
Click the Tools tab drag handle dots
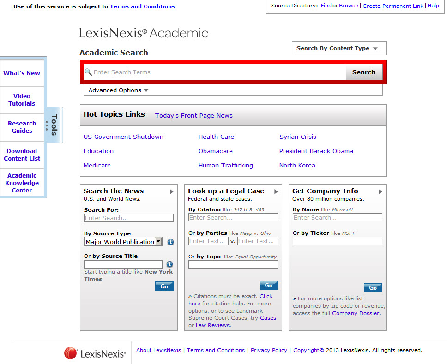pyautogui.click(x=47, y=125)
